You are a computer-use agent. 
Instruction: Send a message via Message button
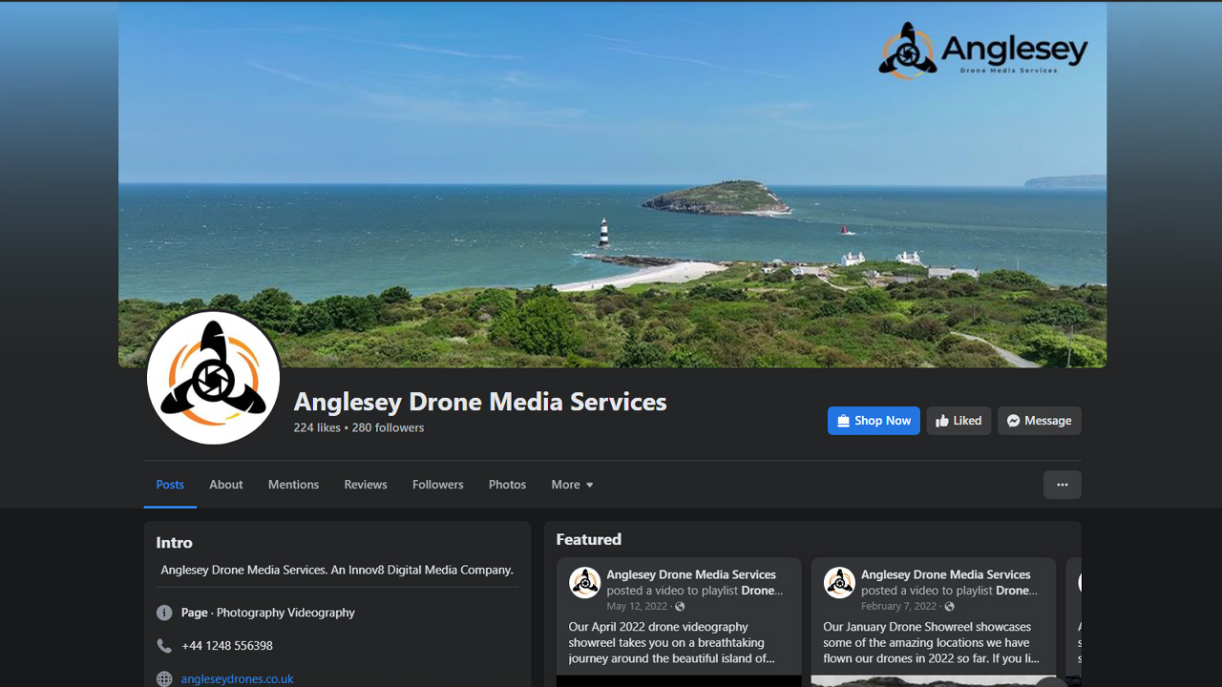tap(1040, 421)
